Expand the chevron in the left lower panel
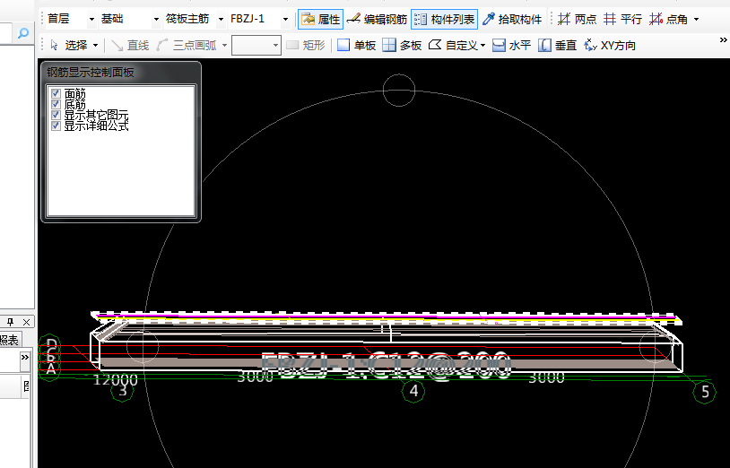 click(25, 358)
